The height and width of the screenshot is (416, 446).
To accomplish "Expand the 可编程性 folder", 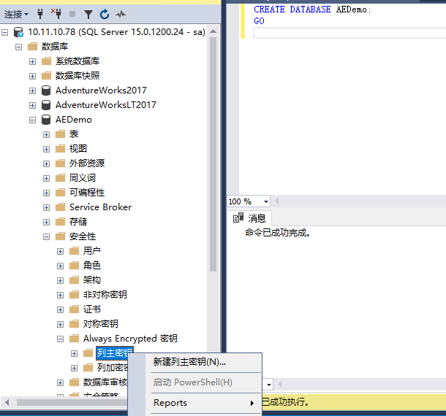I will click(46, 193).
